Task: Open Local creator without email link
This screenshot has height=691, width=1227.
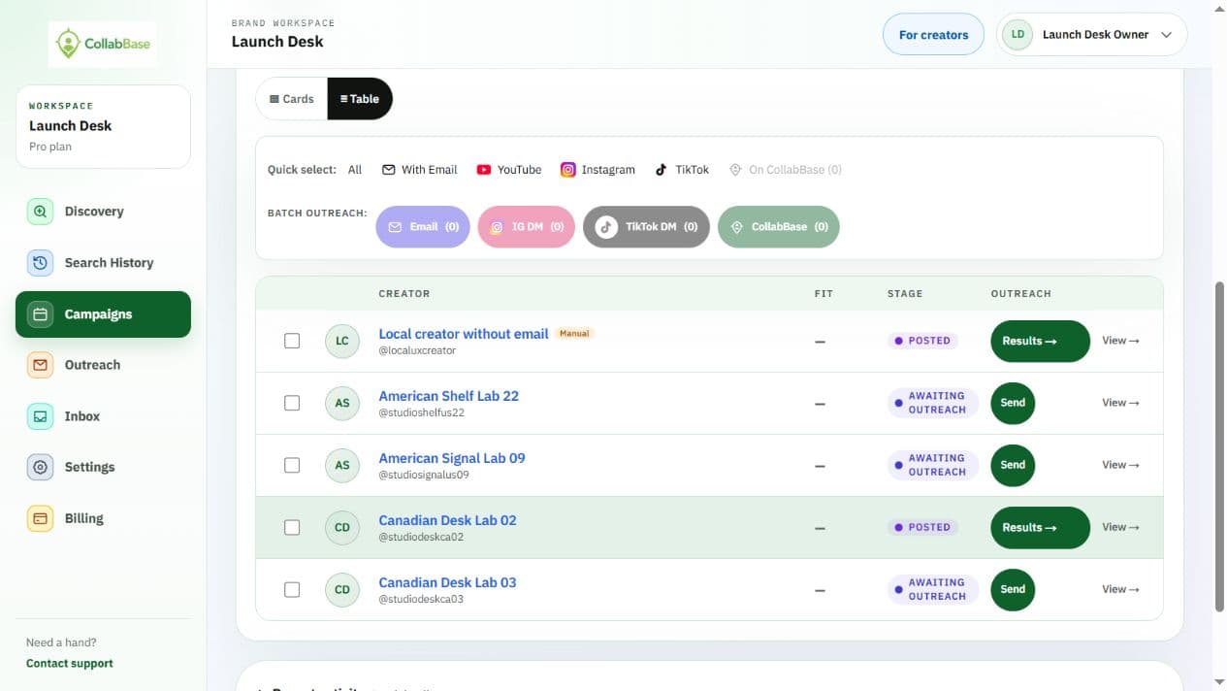Action: [x=464, y=334]
